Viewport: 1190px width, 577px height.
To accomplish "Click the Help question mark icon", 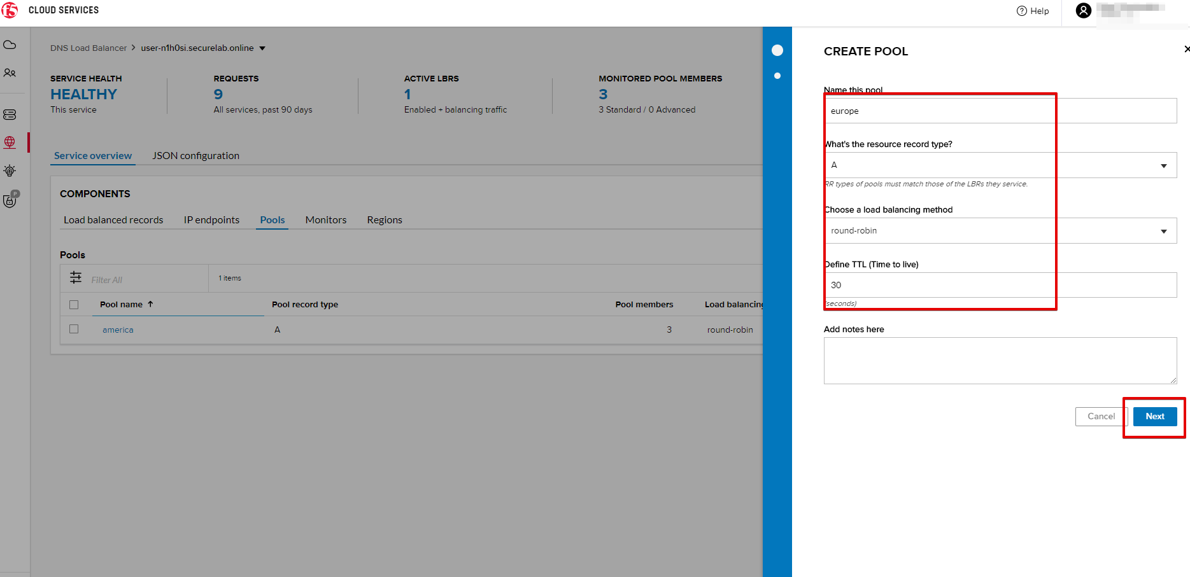I will tap(1022, 11).
